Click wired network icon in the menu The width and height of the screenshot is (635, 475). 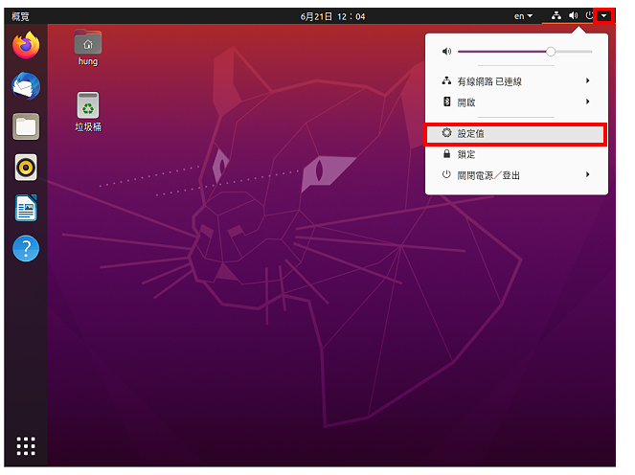coord(446,81)
